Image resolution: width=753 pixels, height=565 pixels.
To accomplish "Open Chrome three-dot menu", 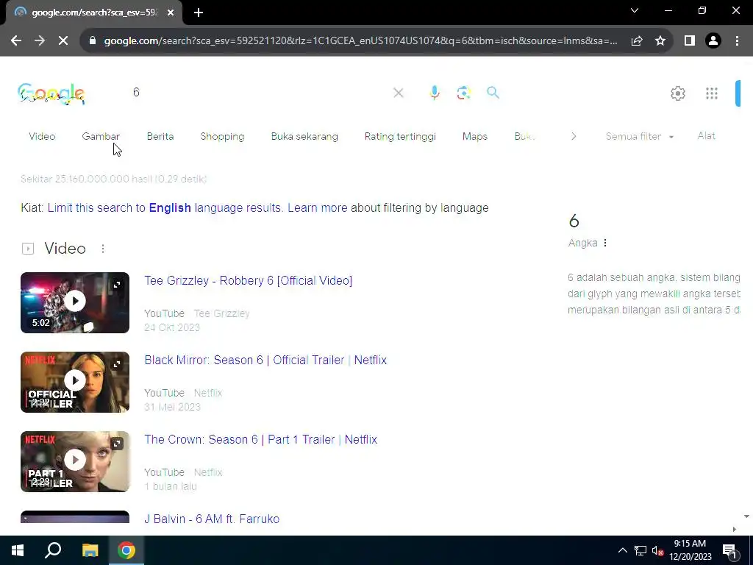I will point(737,41).
